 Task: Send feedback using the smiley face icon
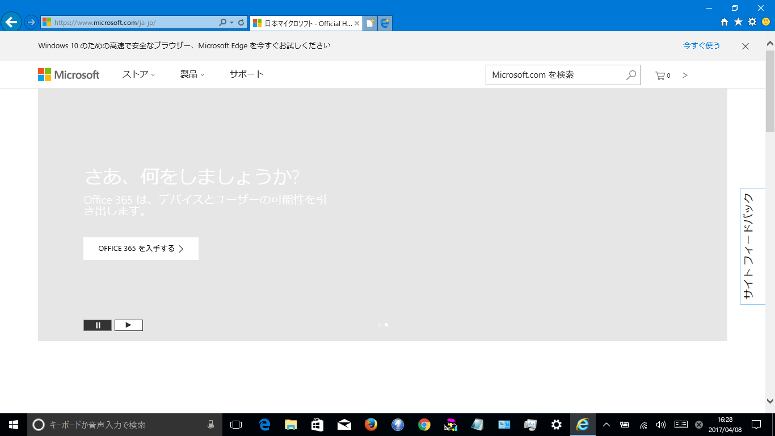coord(766,22)
